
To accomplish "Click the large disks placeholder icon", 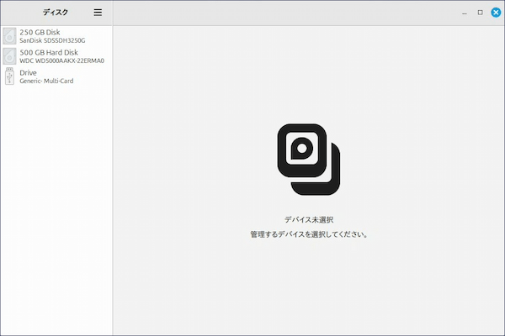I will point(308,156).
